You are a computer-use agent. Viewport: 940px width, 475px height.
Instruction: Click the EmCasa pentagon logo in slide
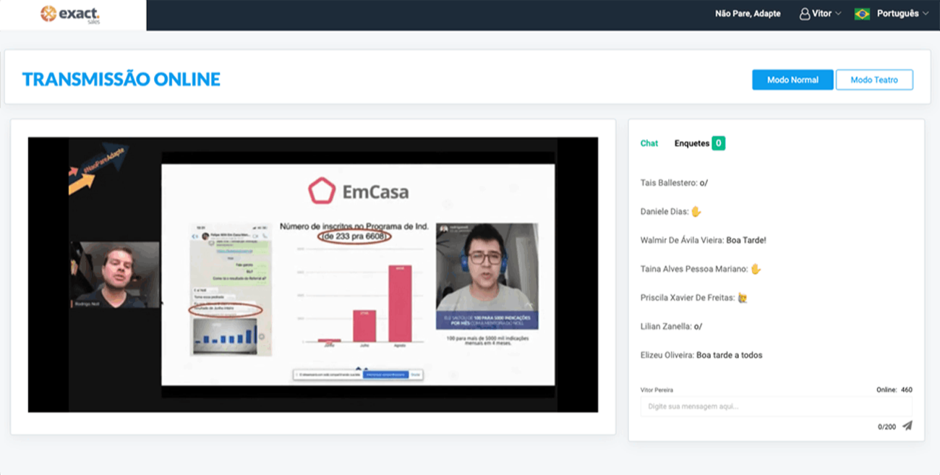(x=321, y=192)
